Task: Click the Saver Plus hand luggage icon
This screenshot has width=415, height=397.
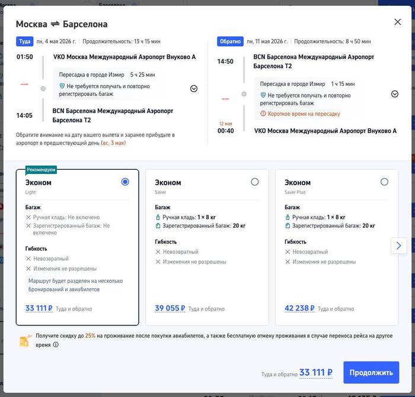Action: [288, 217]
